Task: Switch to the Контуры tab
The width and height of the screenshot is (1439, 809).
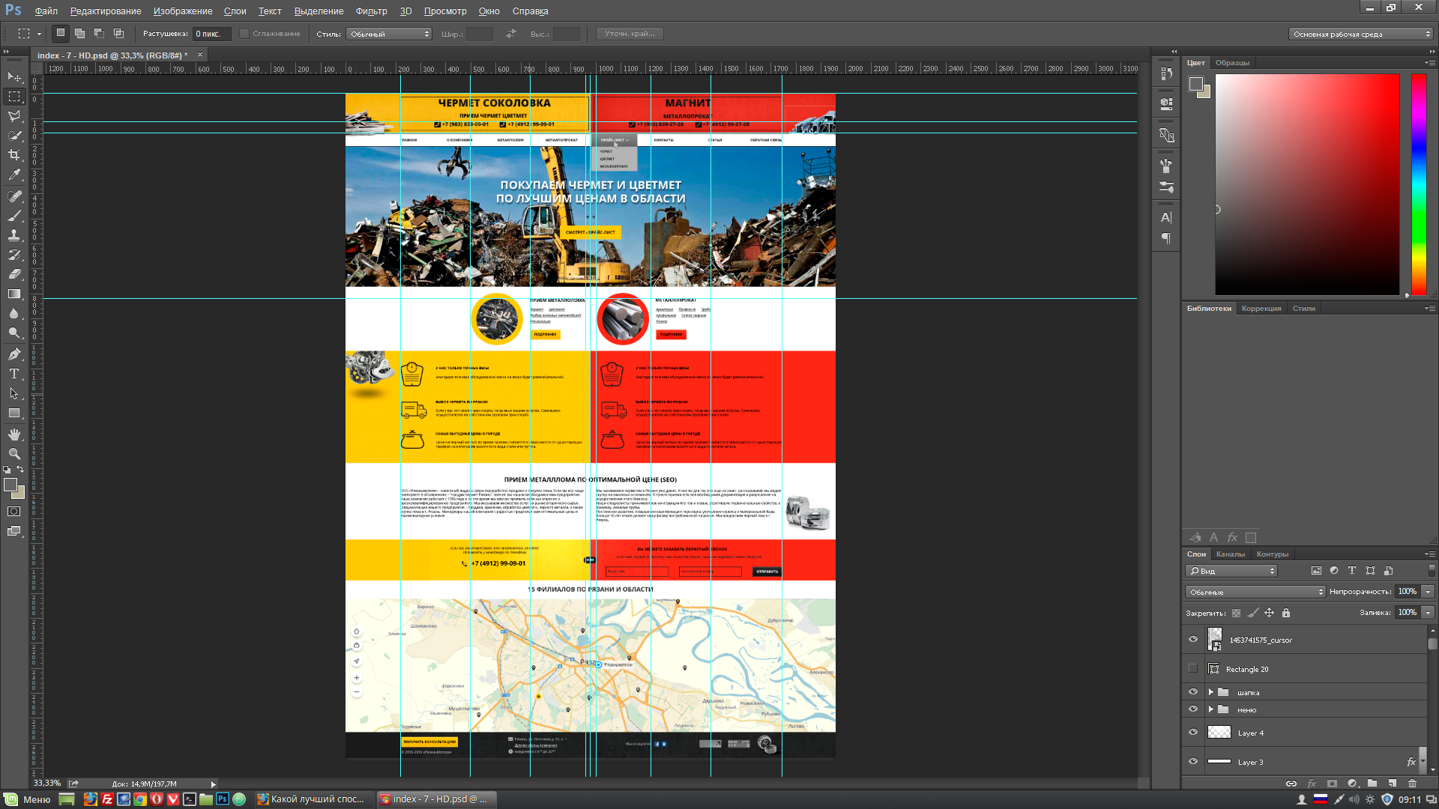Action: pyautogui.click(x=1273, y=554)
